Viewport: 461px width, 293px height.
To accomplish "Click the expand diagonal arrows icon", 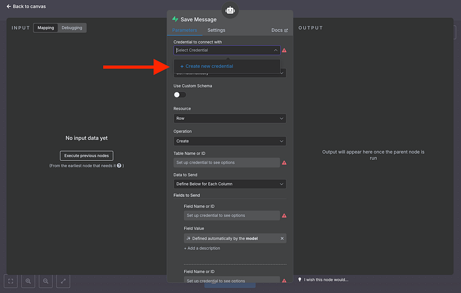I will click(63, 281).
